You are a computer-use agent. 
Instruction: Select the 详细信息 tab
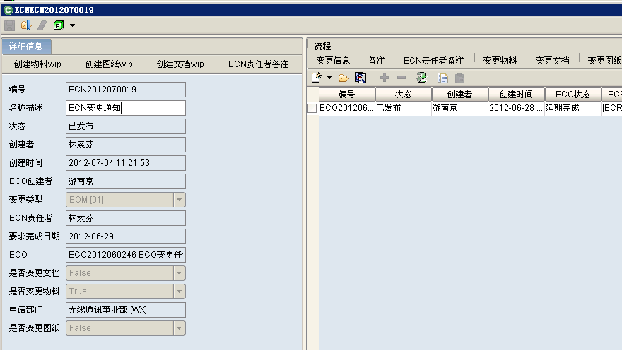click(x=26, y=47)
